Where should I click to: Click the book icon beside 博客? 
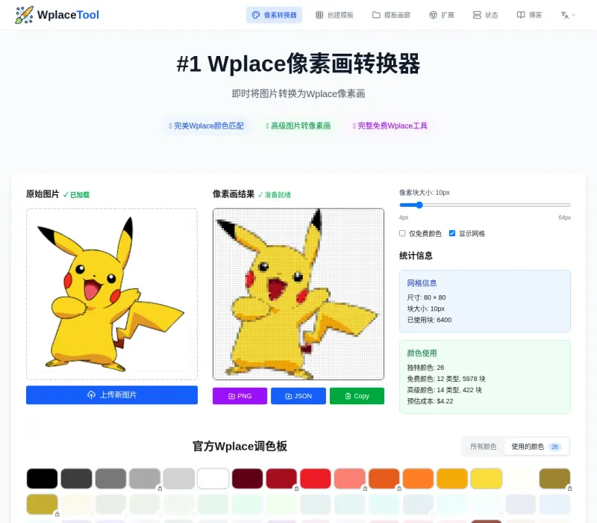520,15
